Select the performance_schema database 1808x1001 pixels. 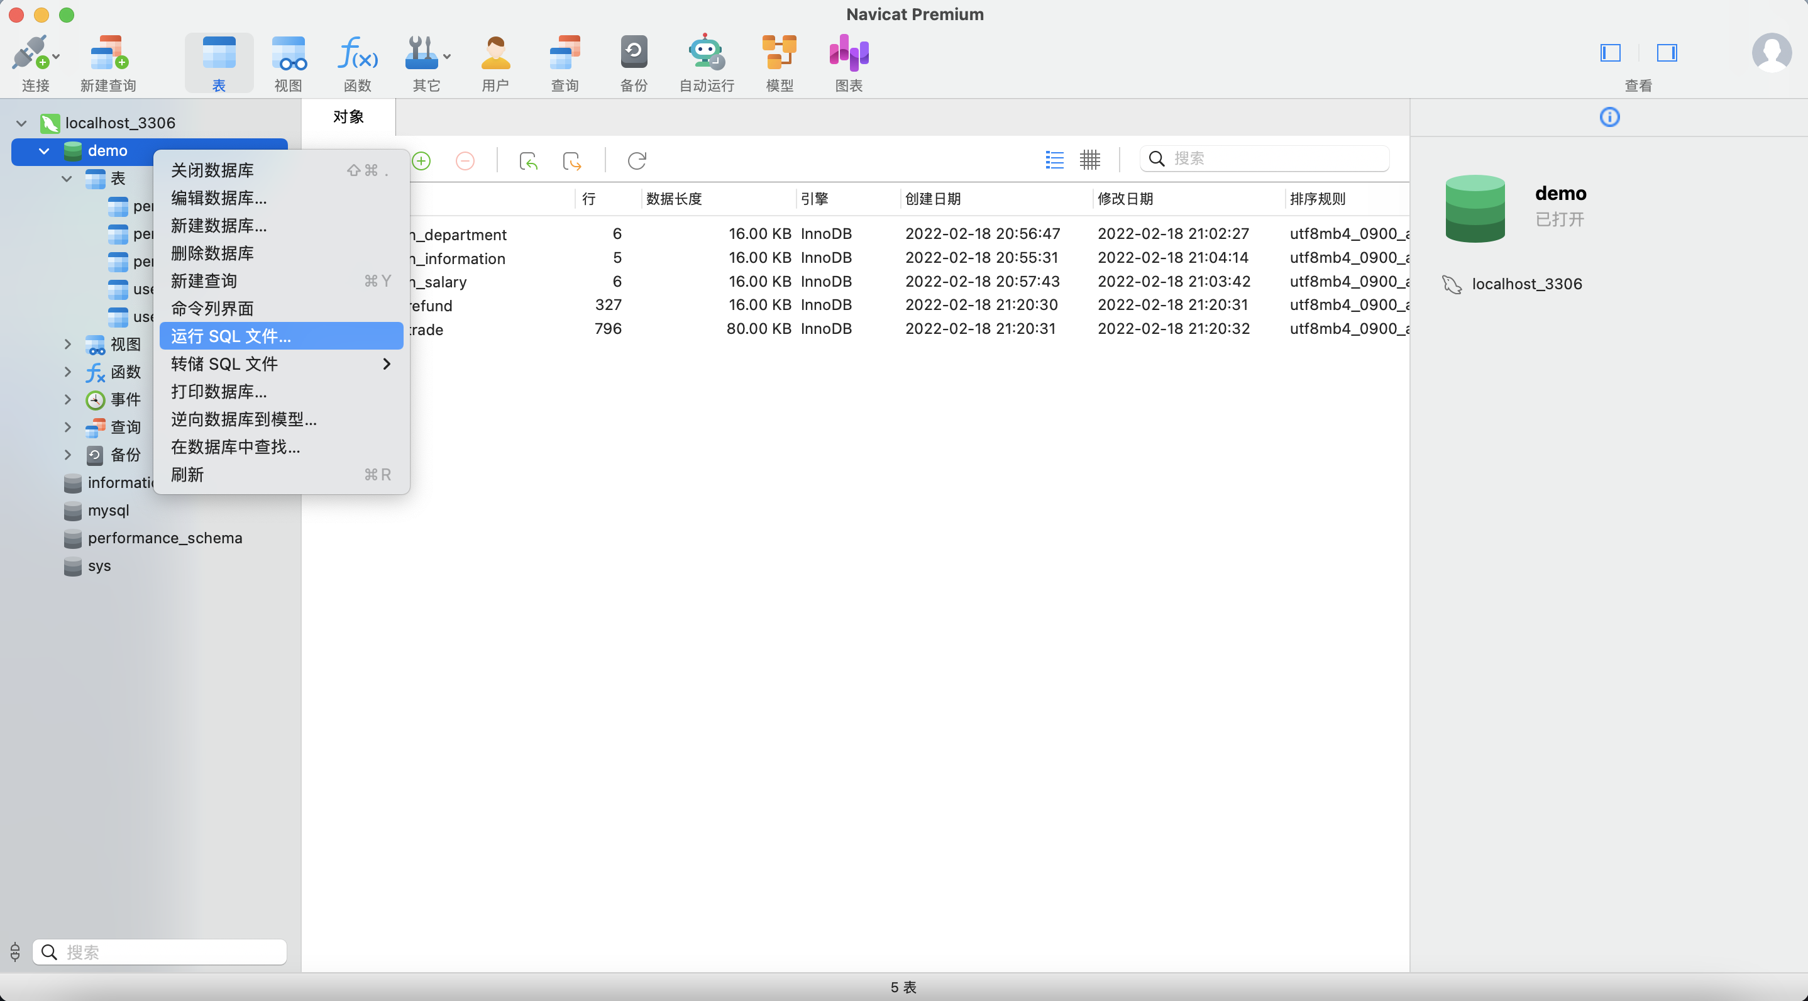165,538
